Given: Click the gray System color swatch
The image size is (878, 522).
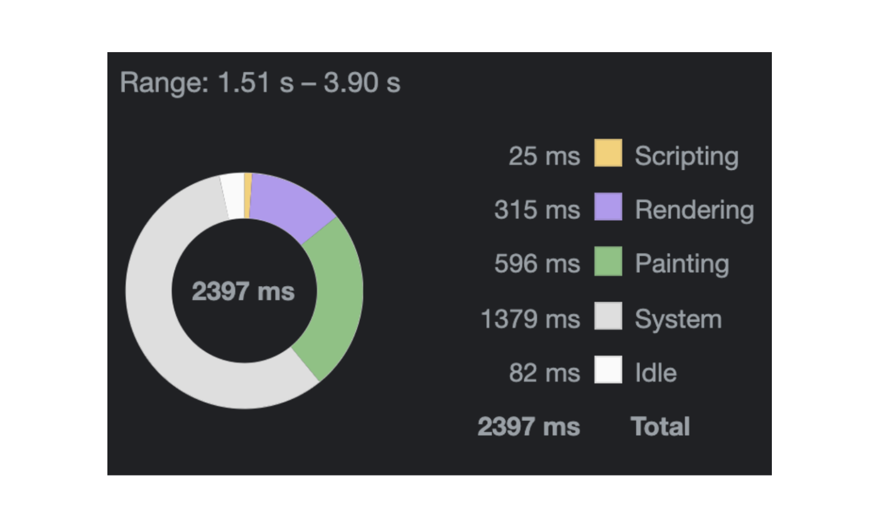Looking at the screenshot, I should 608,316.
